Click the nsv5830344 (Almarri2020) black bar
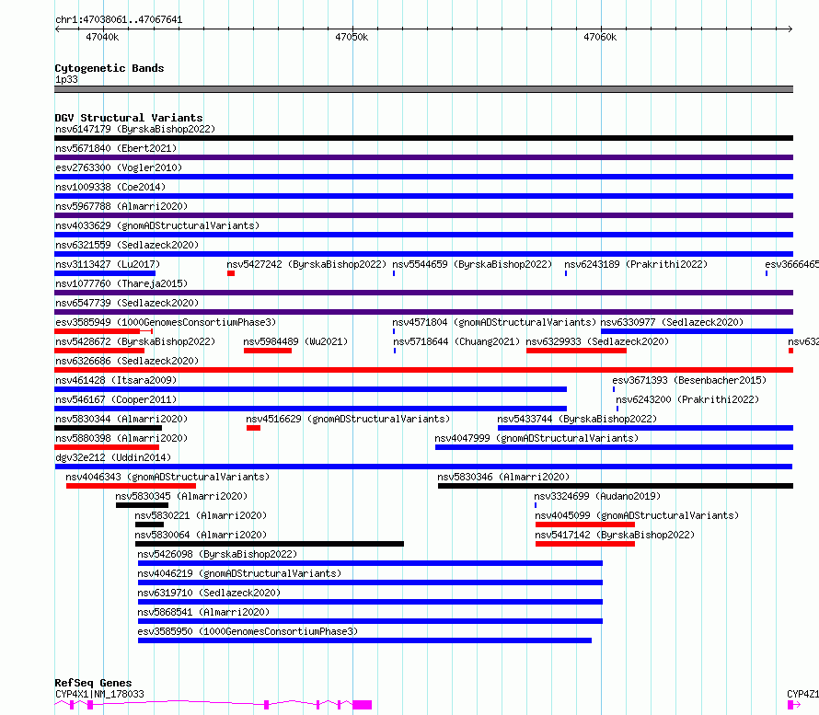819x715 pixels. pyautogui.click(x=108, y=428)
